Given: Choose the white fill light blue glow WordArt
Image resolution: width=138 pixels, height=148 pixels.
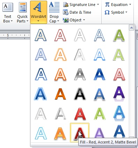Looking at the screenshot, I should click(99, 55).
